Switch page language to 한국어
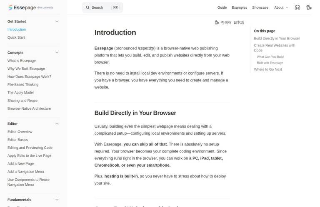Viewport: 320px width, 207px height. [x=226, y=22]
